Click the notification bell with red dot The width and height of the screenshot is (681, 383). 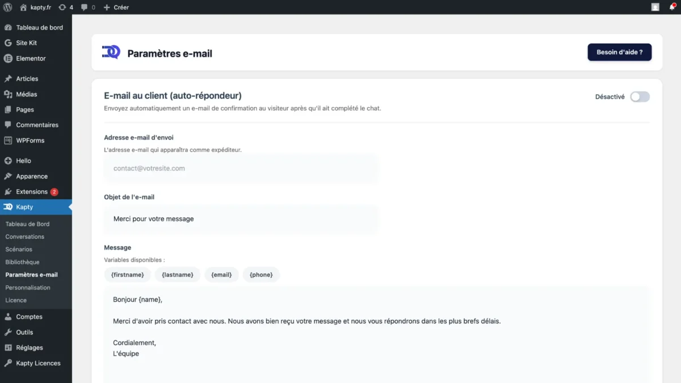[x=672, y=7]
